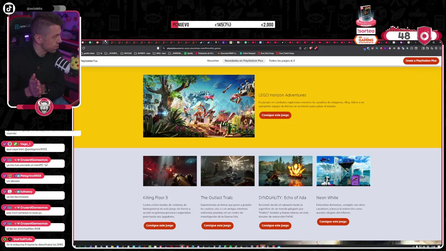Image resolution: width=446 pixels, height=251 pixels.
Task: Select 'Novedades en PlayStation Plus' tab
Action: coord(244,61)
